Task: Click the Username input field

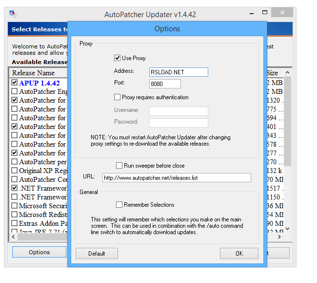Action: pyautogui.click(x=178, y=111)
